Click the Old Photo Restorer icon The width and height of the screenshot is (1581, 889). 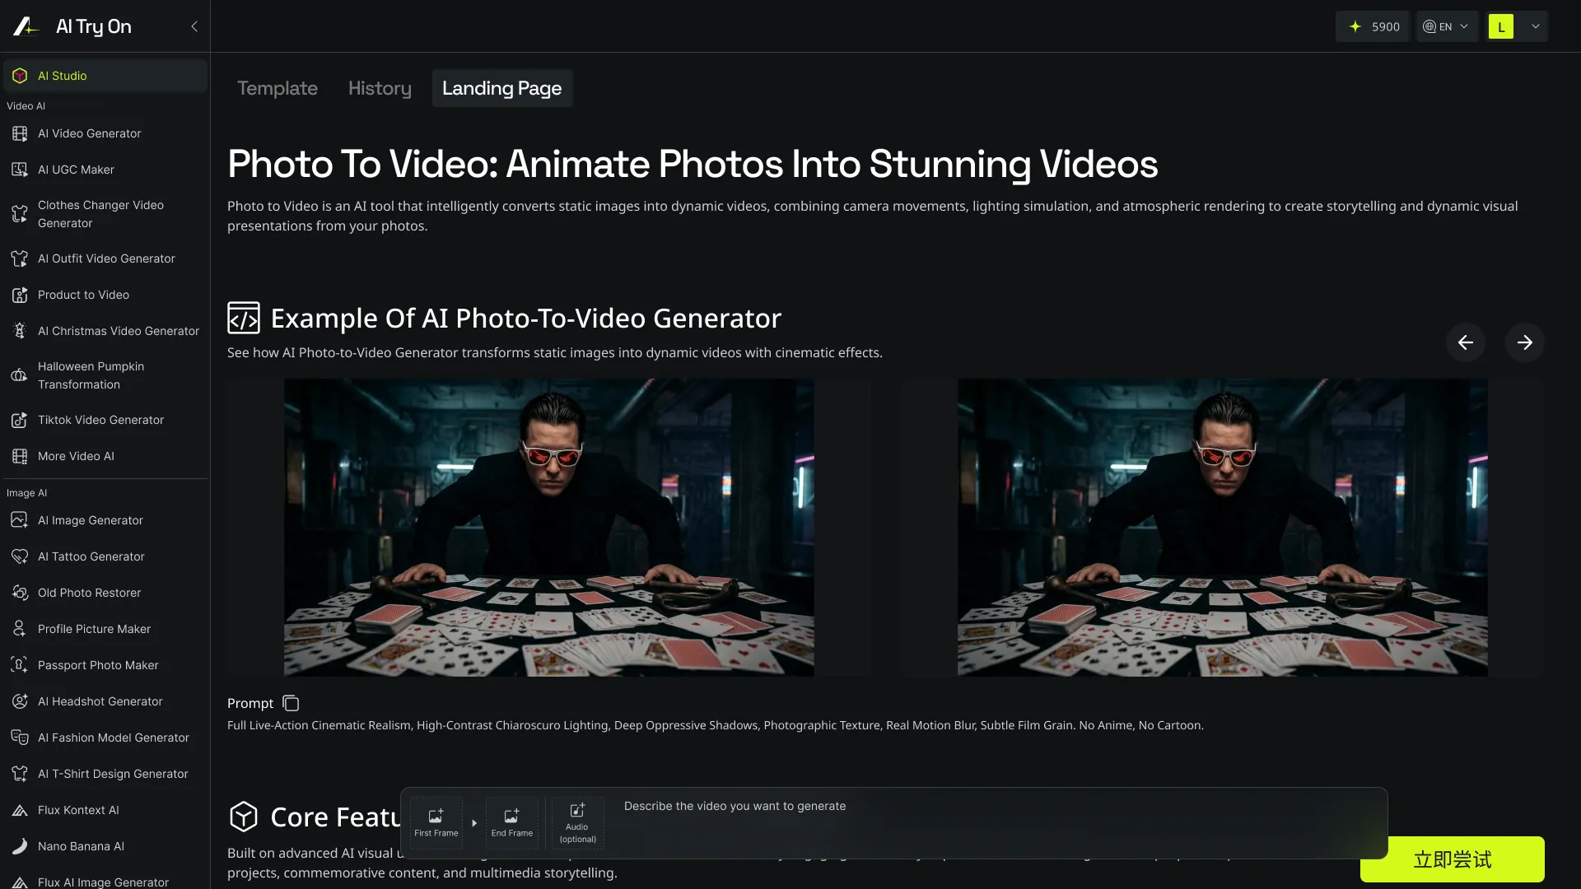tap(20, 593)
